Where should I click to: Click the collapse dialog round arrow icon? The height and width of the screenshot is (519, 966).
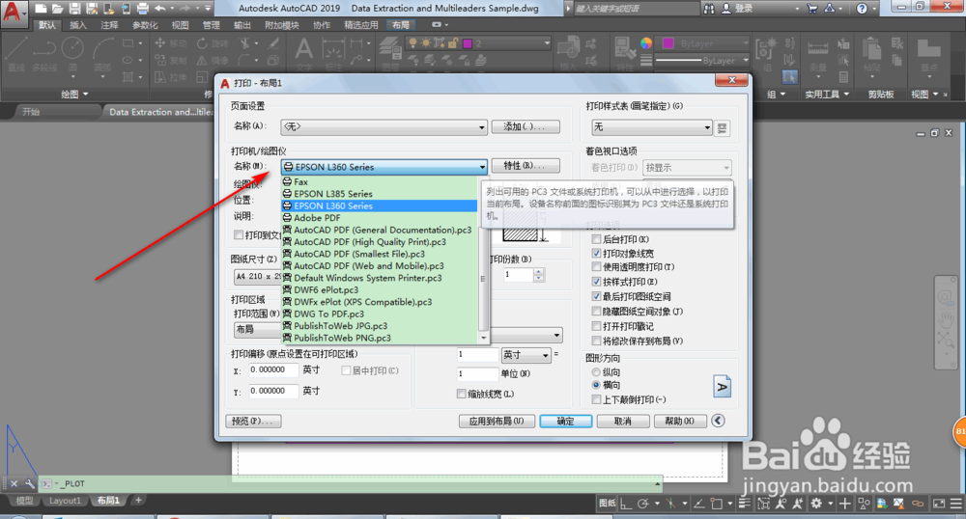tap(718, 421)
